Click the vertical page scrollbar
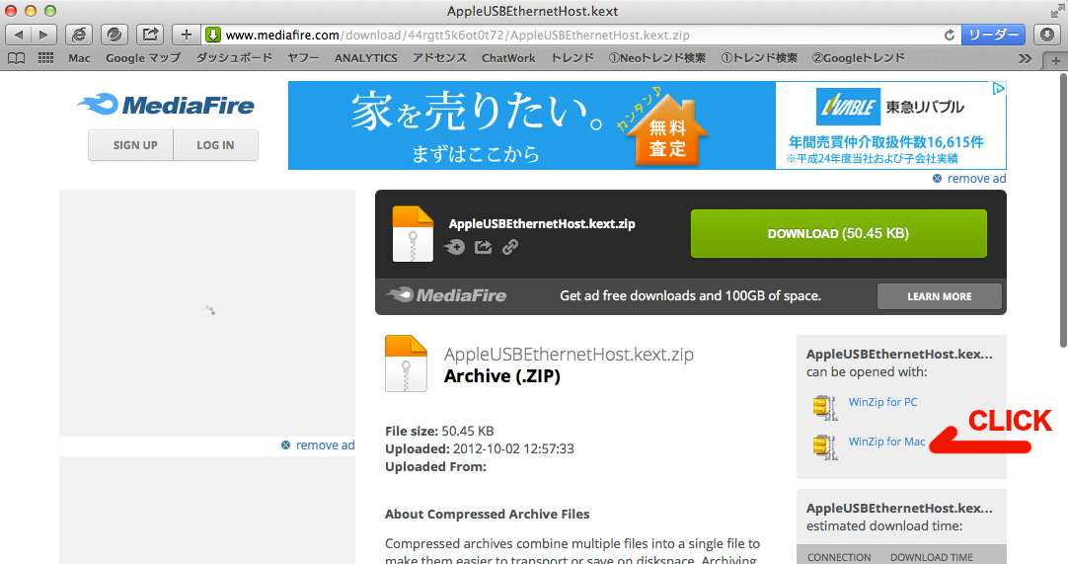 pos(1062,211)
